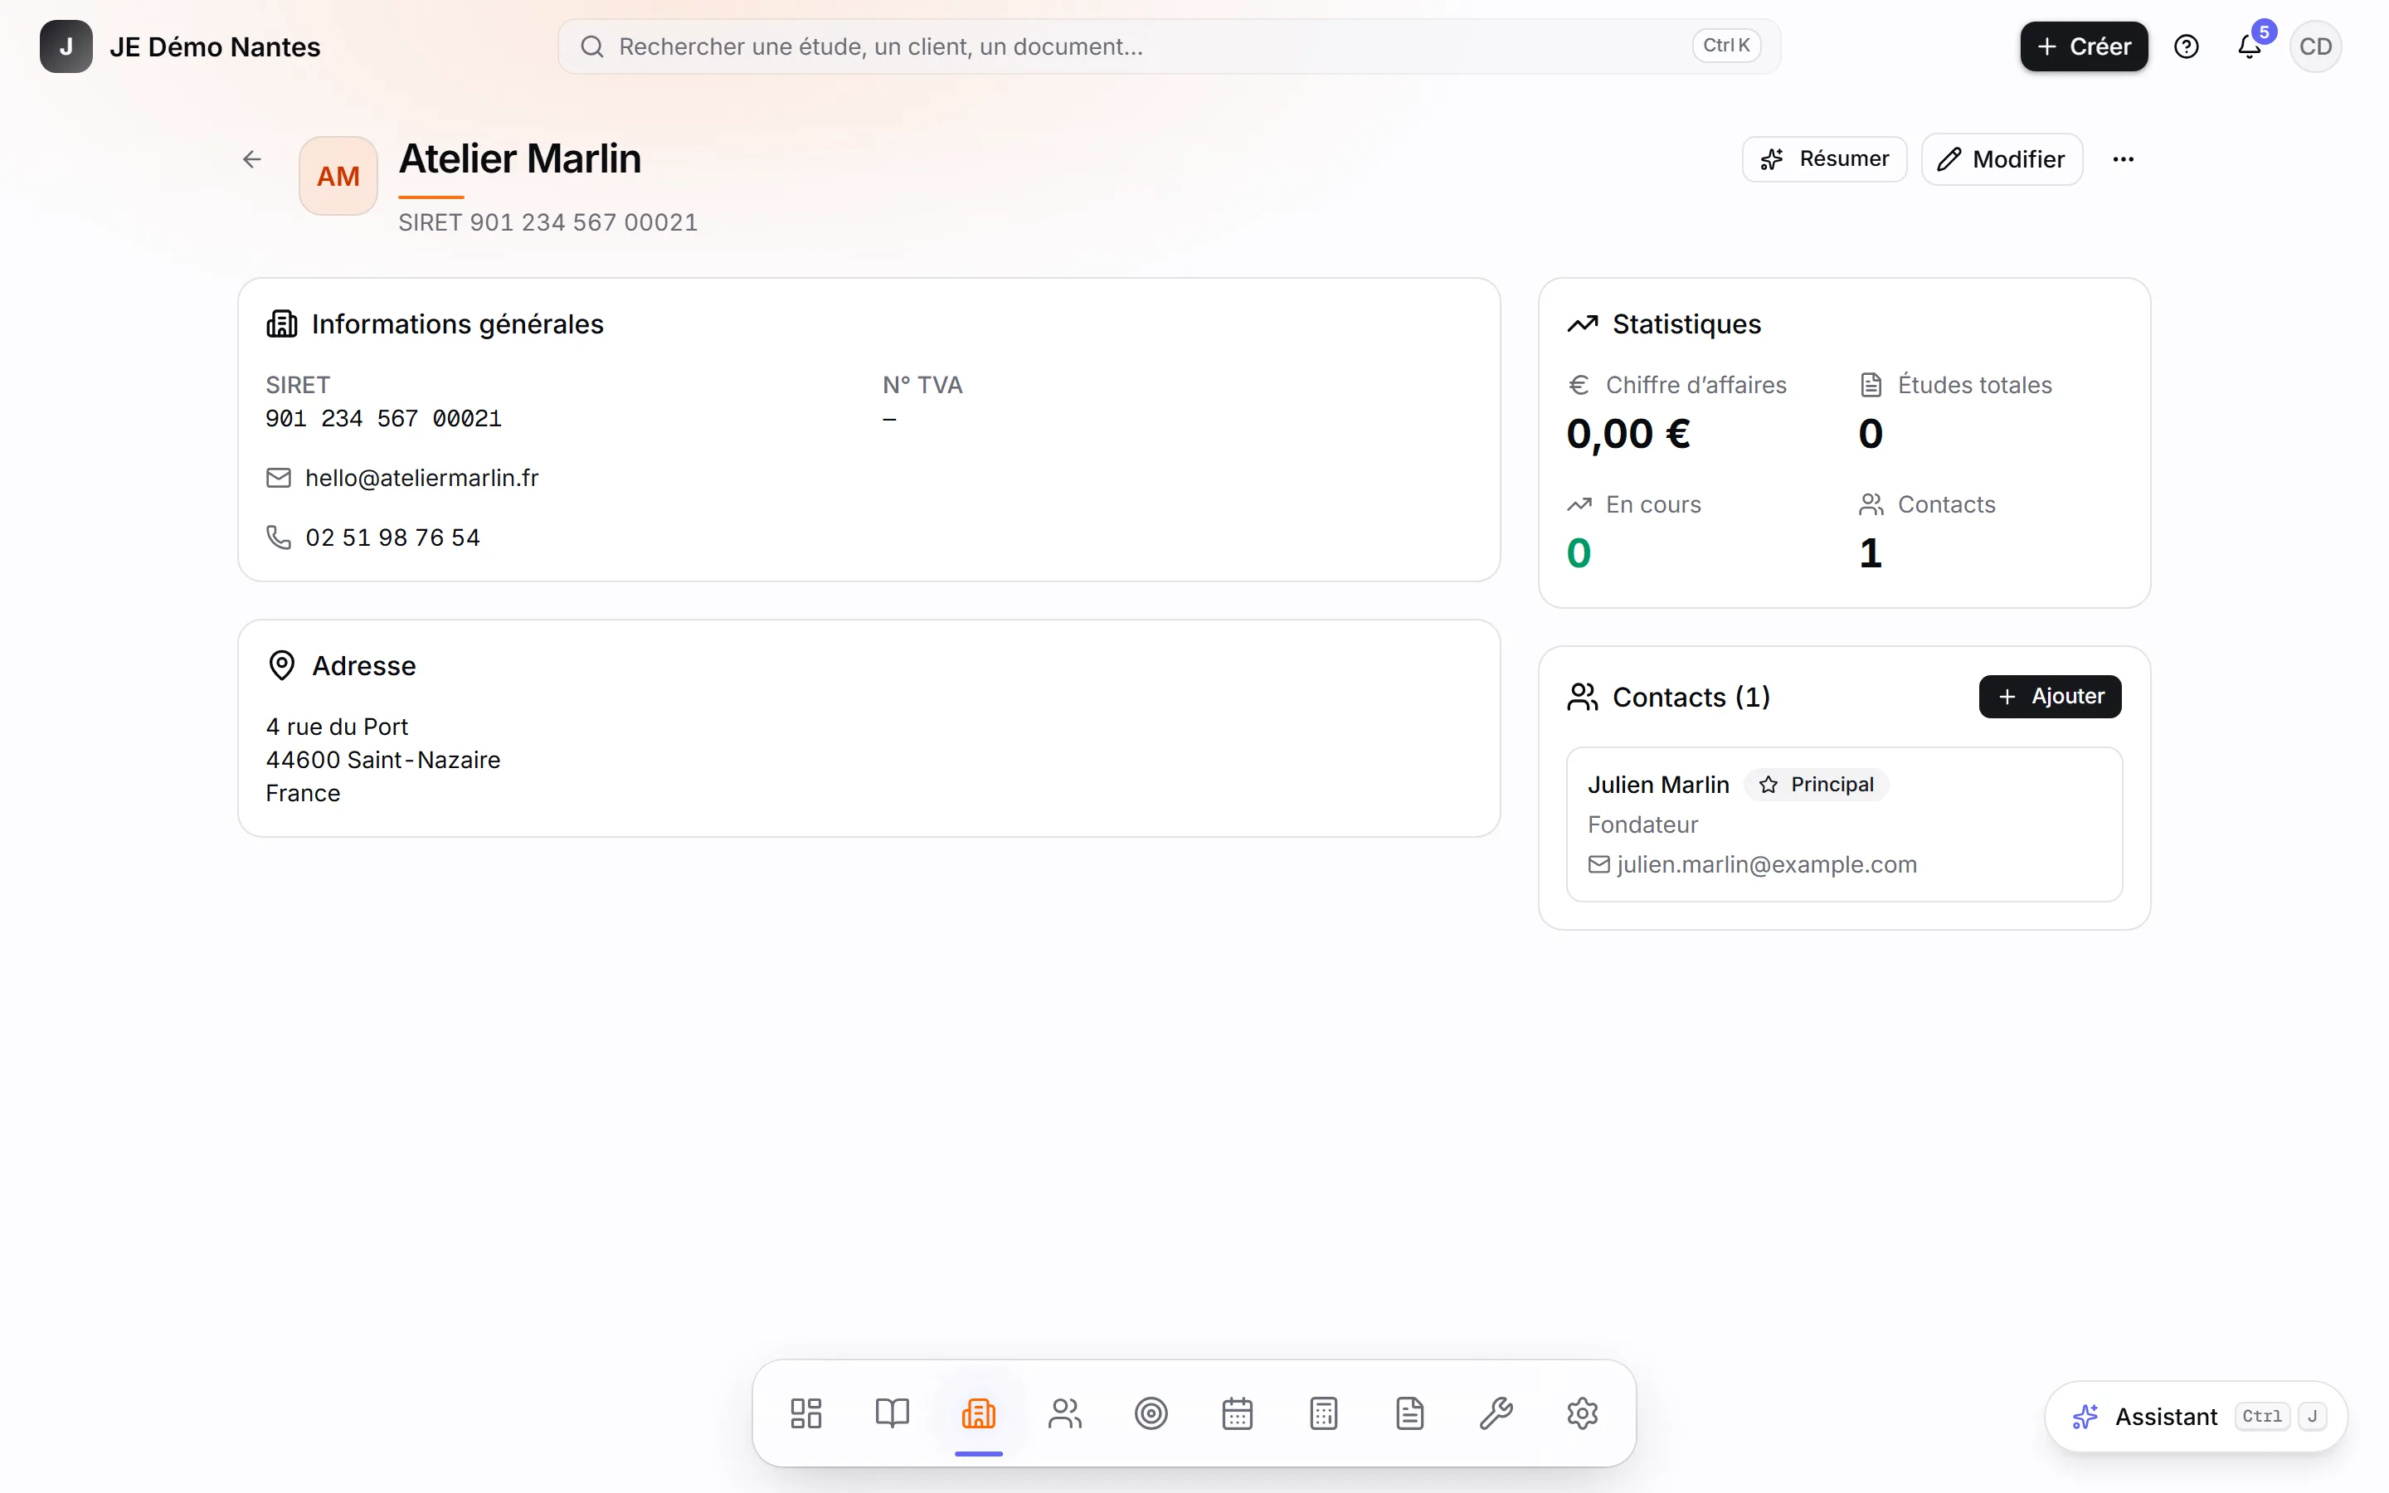Click the Informations générales heading
This screenshot has height=1493, width=2389.
point(457,323)
